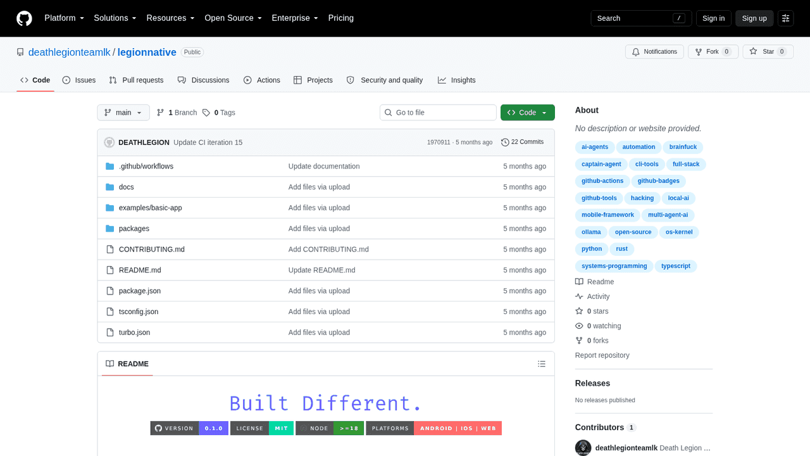Open the examples/basic-app folder icon
Screen dimensions: 810x456
pos(110,208)
